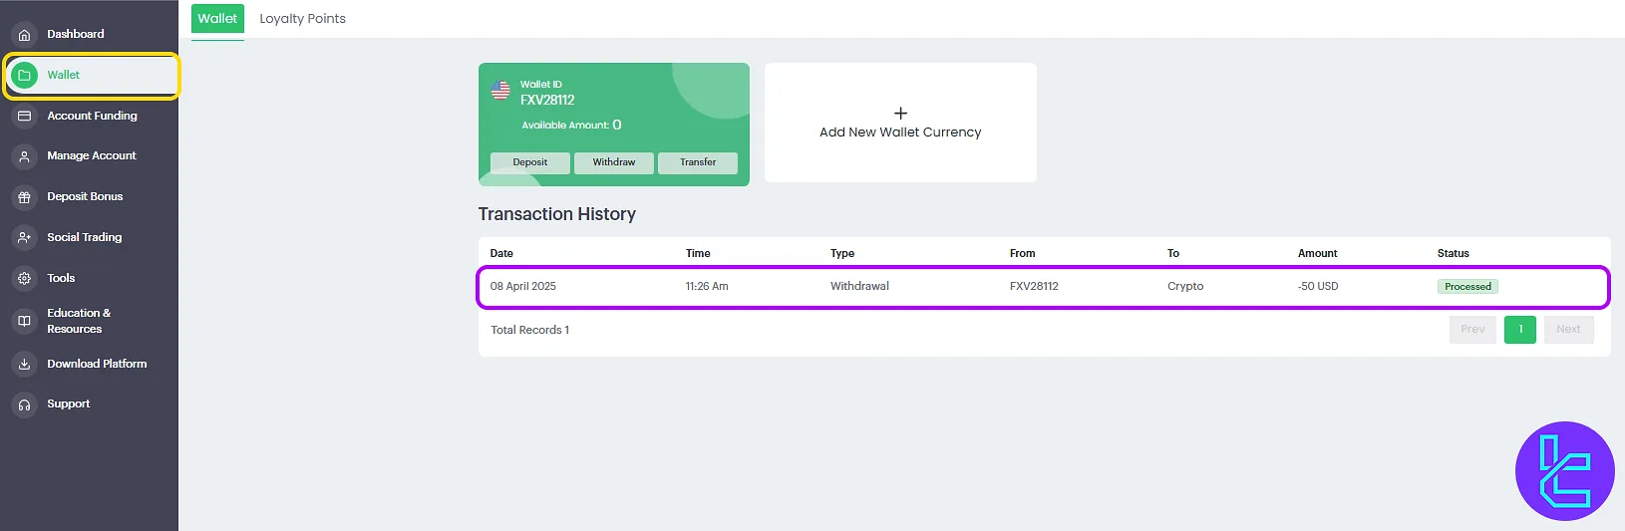Select Download Platform in sidebar
Viewport: 1625px width, 531px height.
point(97,364)
